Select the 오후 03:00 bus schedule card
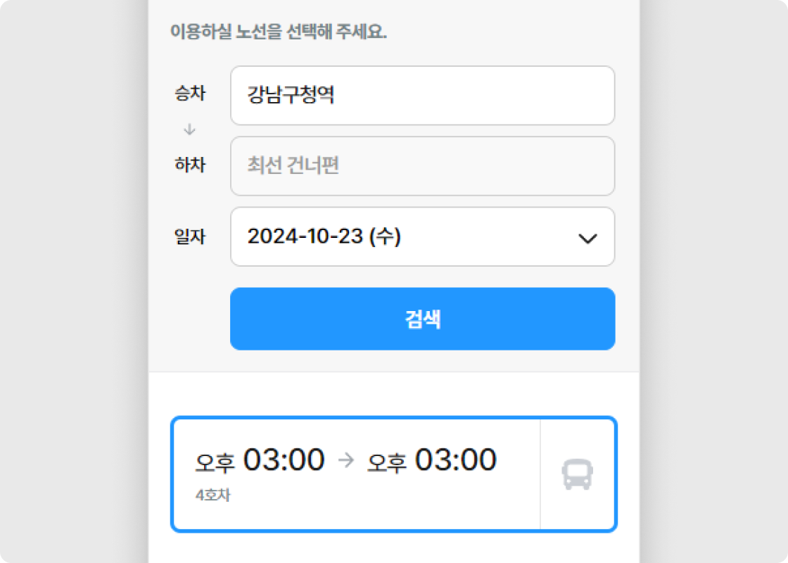Image resolution: width=788 pixels, height=563 pixels. coord(394,474)
